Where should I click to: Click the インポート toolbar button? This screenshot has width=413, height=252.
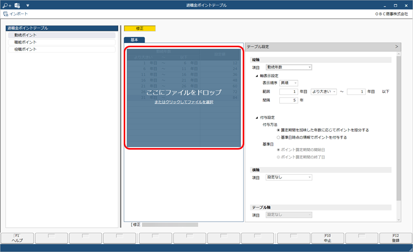[16, 14]
